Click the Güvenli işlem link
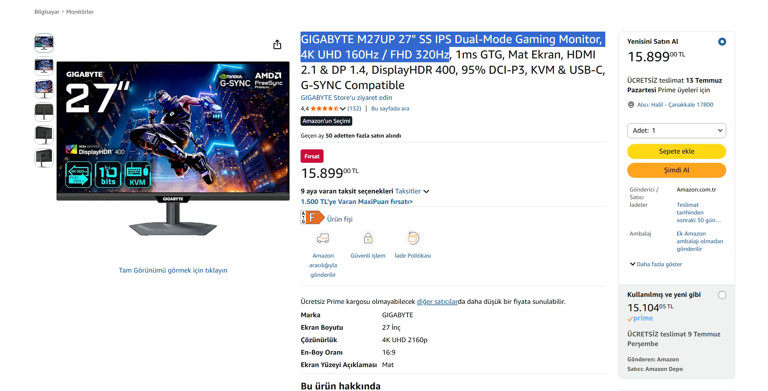This screenshot has height=391, width=768. 368,256
